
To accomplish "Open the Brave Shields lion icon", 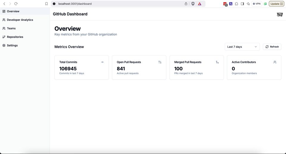I will 193,4.
